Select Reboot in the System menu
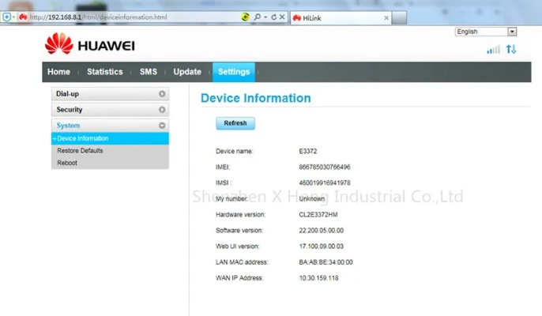This screenshot has width=542, height=316. [67, 163]
